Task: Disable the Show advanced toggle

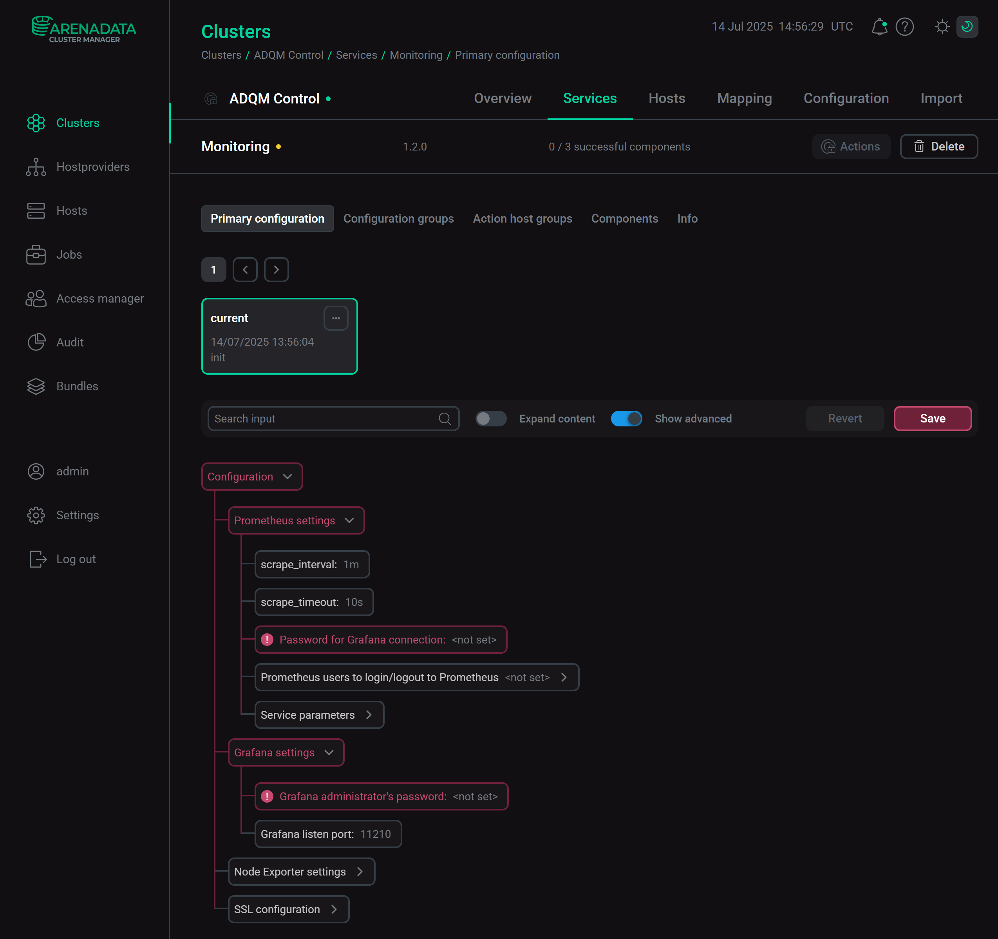Action: (x=626, y=418)
